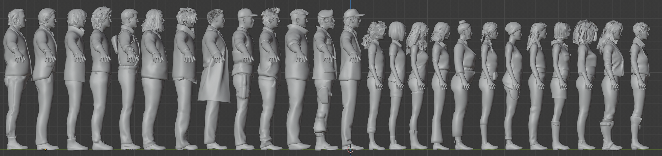Select the woman with the sleek bob haircut
This screenshot has width=662, height=156.
pos(397,85)
